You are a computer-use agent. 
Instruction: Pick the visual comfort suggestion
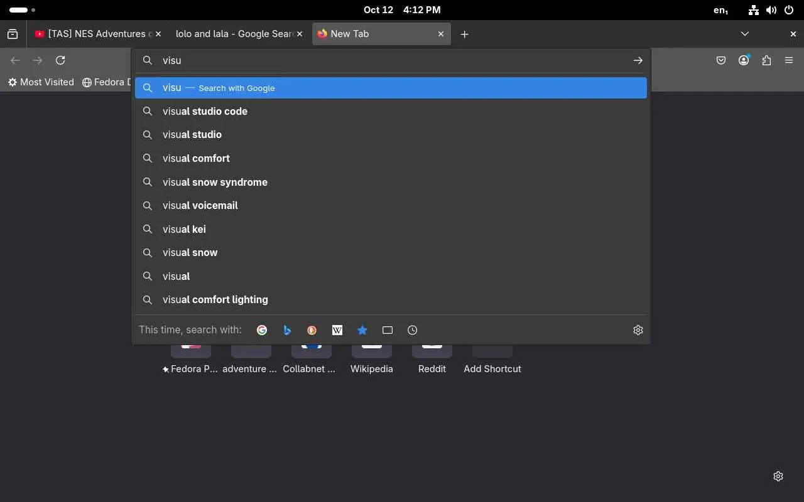[x=391, y=158]
